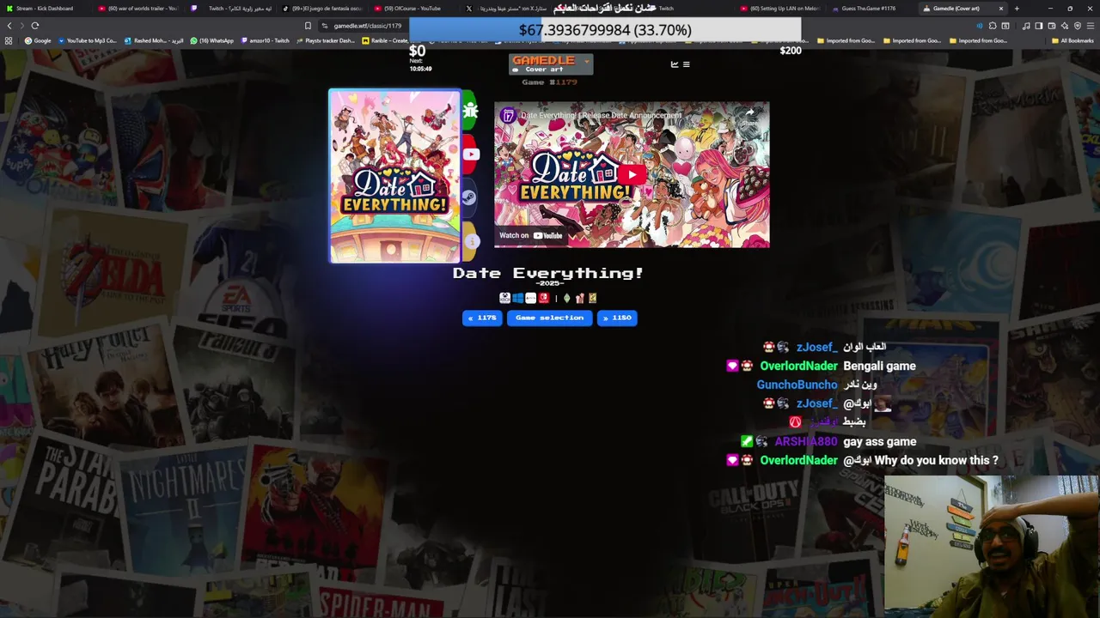
Task: Click the Share icon on the video
Action: click(749, 115)
